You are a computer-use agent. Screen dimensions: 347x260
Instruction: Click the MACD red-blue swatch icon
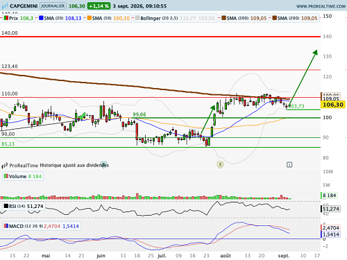[6, 226]
